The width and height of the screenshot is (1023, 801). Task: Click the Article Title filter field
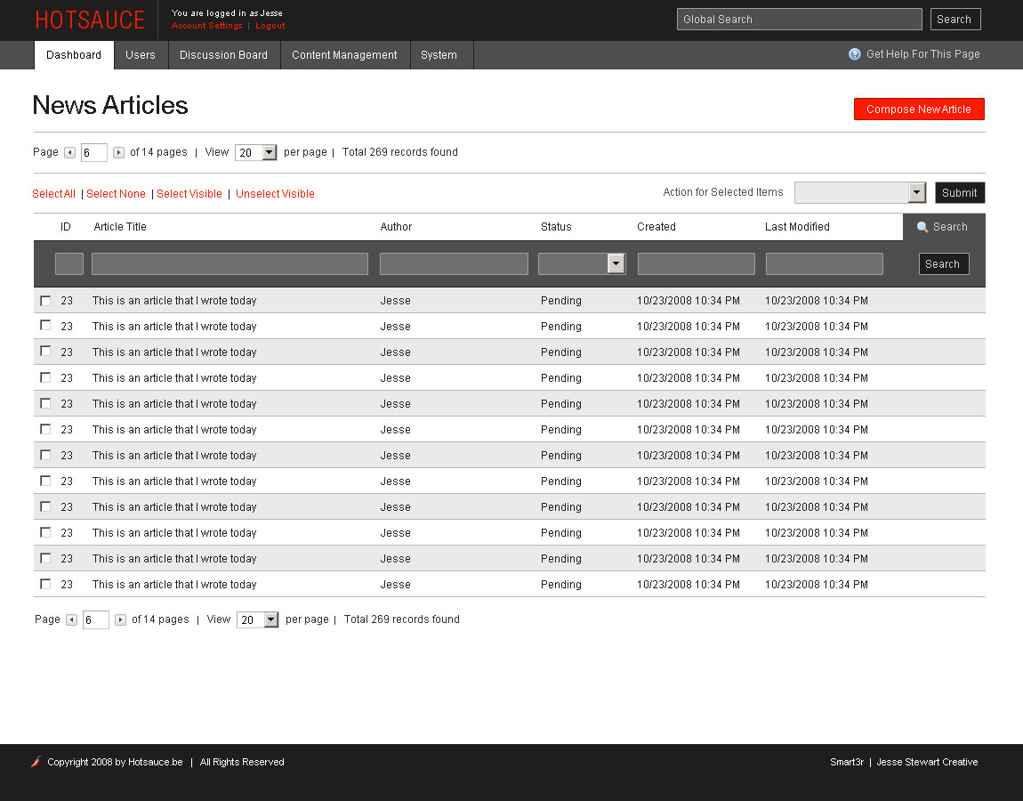pyautogui.click(x=230, y=263)
